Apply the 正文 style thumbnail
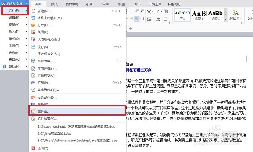 click(x=183, y=15)
